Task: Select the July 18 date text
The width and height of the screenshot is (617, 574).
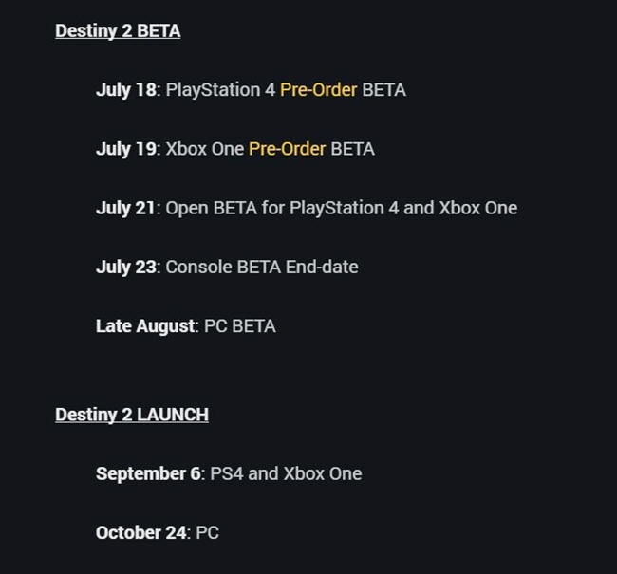Action: [126, 90]
